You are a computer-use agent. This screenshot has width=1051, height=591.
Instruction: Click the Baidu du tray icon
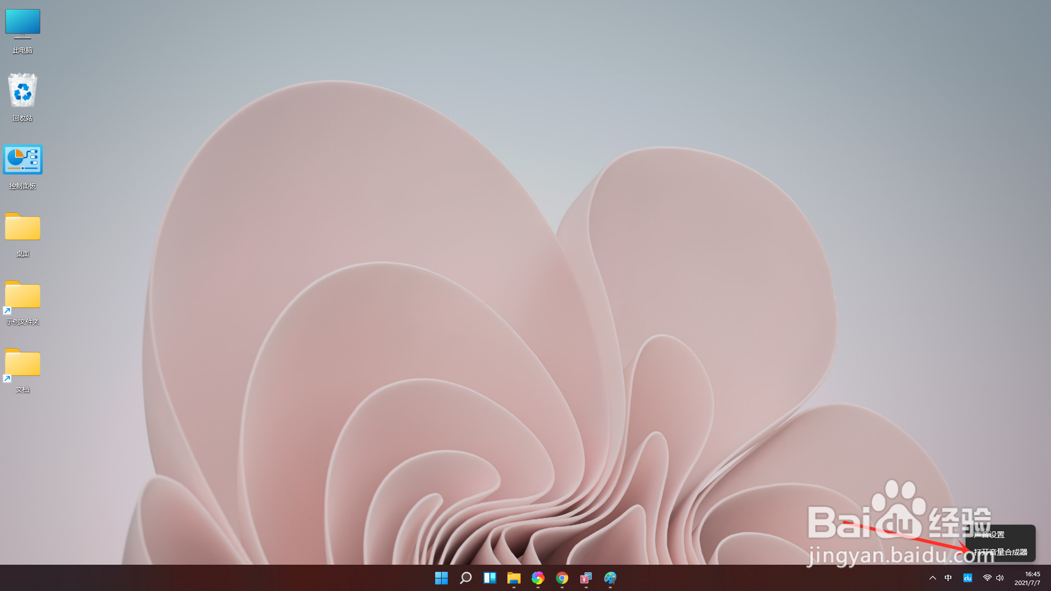pos(968,578)
